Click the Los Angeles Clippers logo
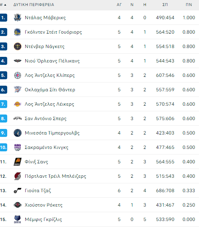This screenshot has width=199, height=227. (18, 75)
